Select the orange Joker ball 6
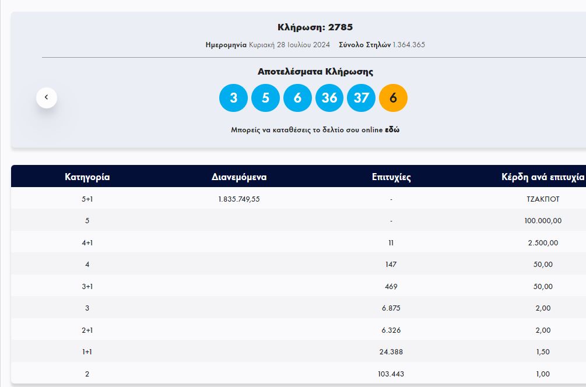The height and width of the screenshot is (387, 586). pos(393,98)
